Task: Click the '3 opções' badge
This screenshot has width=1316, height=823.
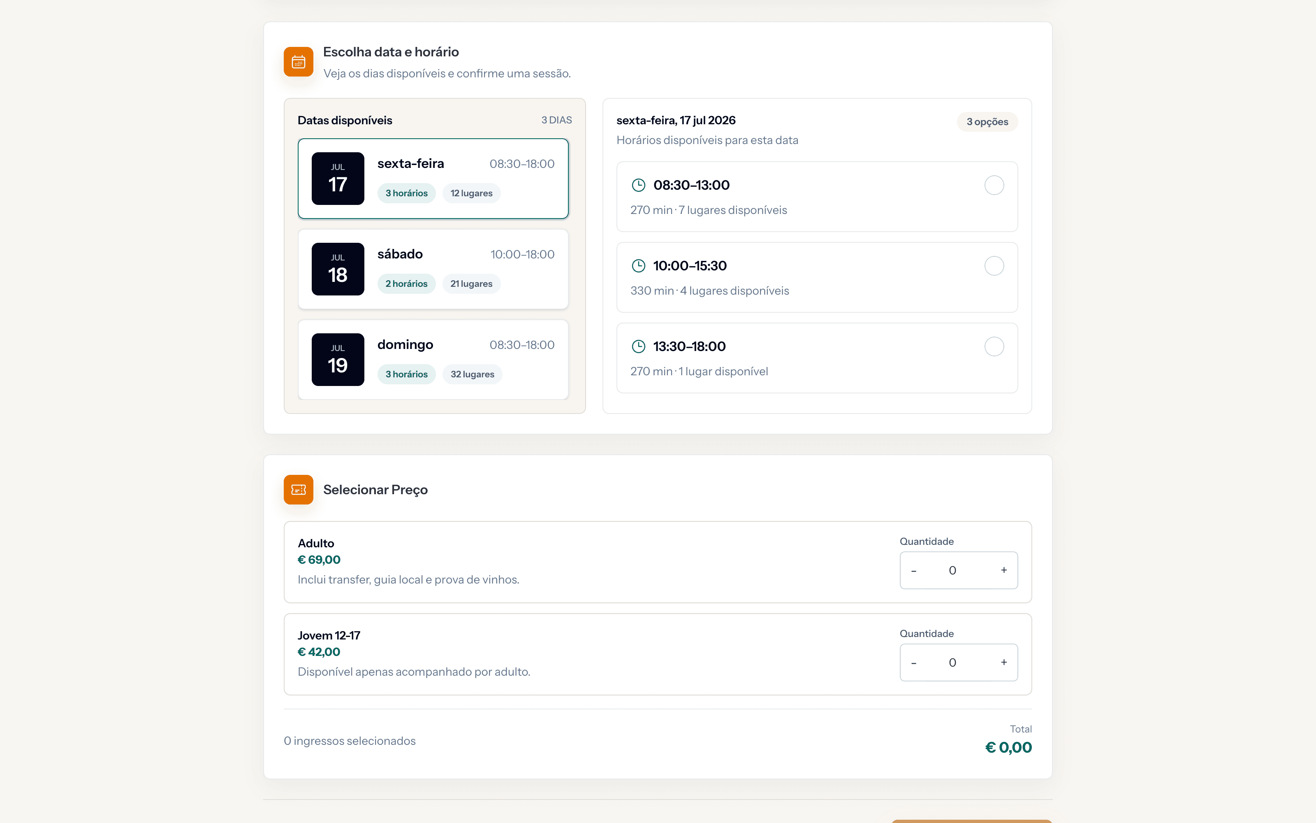Action: tap(987, 122)
